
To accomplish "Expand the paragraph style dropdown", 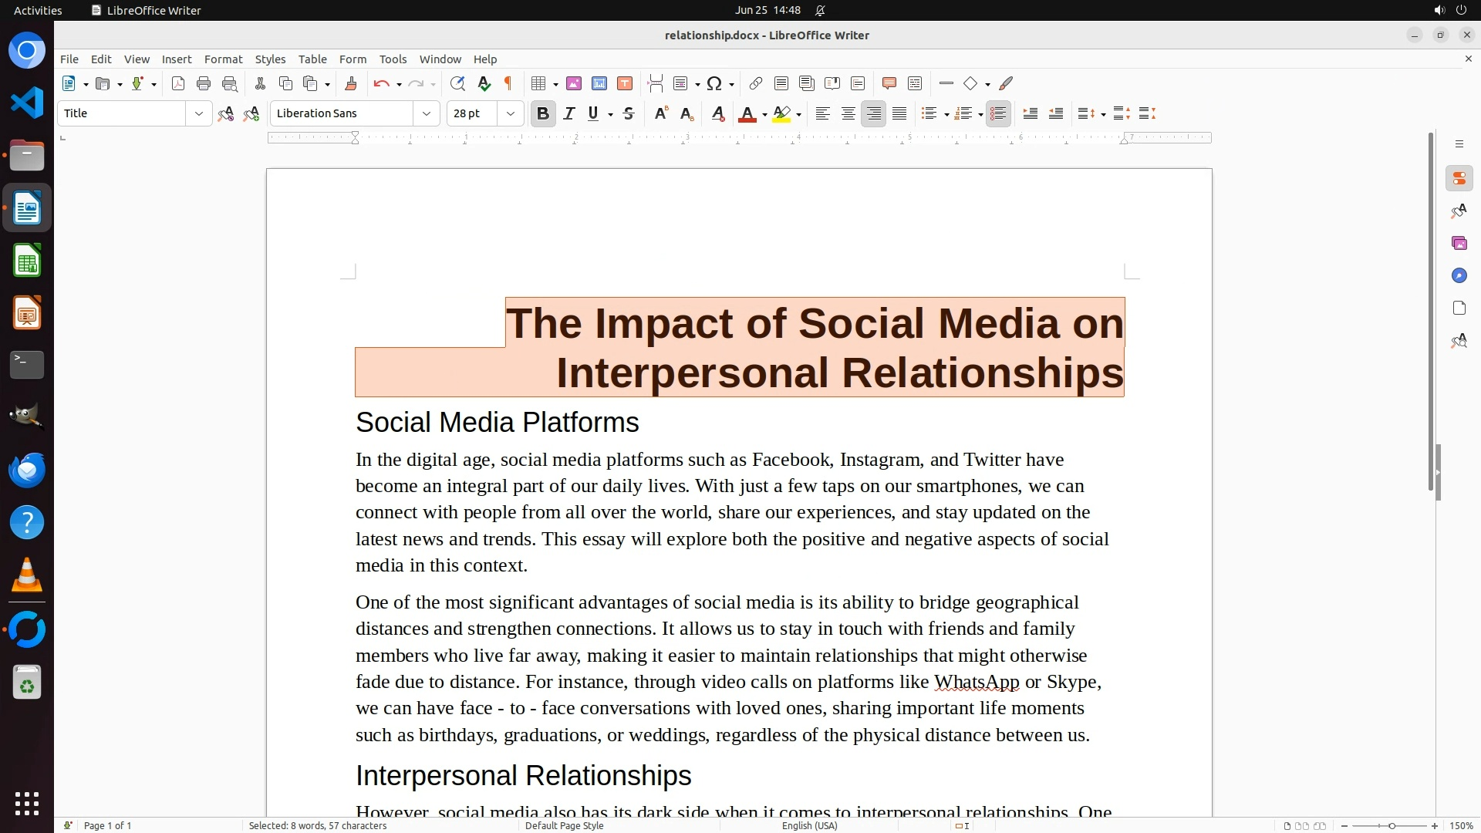I will 198,113.
